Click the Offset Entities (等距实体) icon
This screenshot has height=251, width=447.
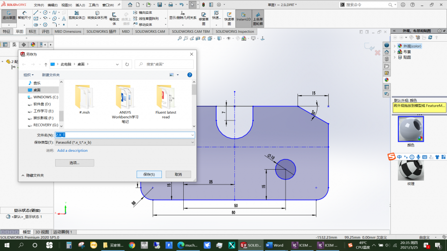(x=114, y=14)
